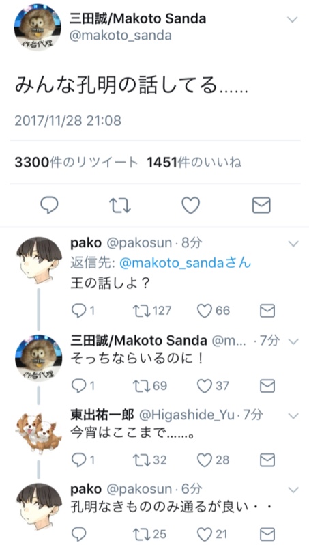View the 3300件のリツイート list
Image resolution: width=309 pixels, height=545 pixels.
pyautogui.click(x=76, y=163)
